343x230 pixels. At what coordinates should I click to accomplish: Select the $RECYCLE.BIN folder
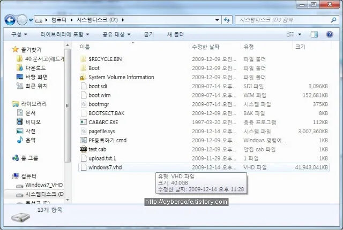click(105, 59)
